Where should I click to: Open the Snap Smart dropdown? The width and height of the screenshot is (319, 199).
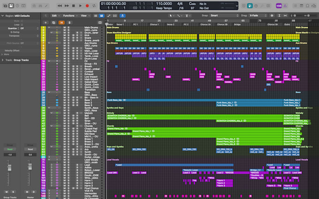[x=224, y=16]
